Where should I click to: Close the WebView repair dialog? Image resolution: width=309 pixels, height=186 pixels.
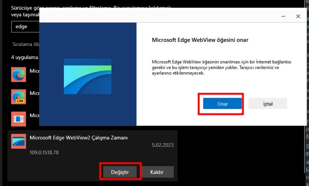298,16
